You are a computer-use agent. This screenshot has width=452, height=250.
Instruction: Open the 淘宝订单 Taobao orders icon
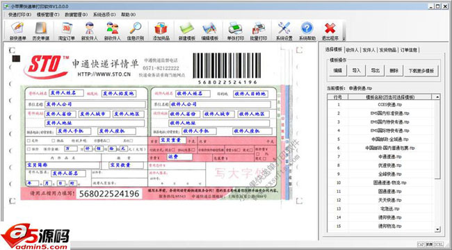click(67, 31)
